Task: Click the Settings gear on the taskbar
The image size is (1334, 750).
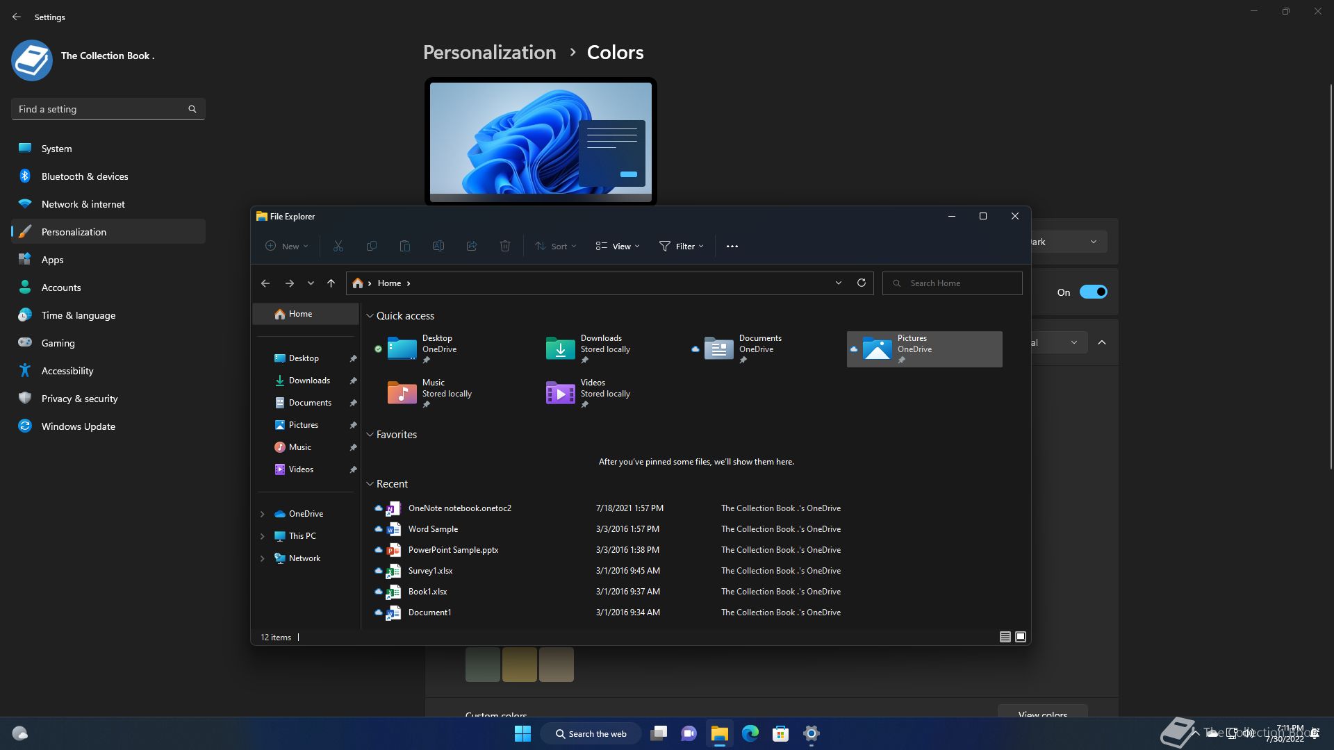Action: [x=812, y=733]
